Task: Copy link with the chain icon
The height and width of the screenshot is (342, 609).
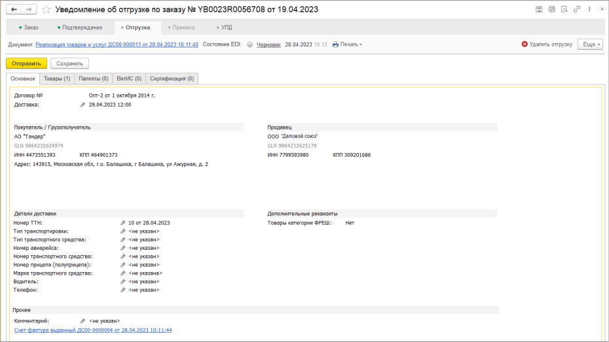Action: point(577,9)
